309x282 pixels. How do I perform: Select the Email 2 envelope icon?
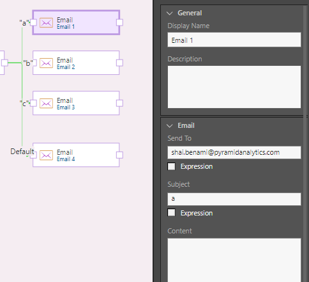tap(46, 63)
